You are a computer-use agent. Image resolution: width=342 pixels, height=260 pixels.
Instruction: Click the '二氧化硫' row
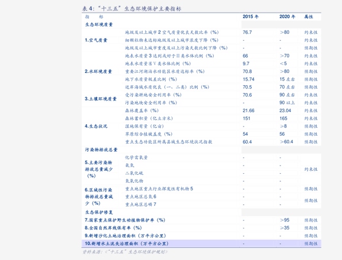click(x=134, y=173)
